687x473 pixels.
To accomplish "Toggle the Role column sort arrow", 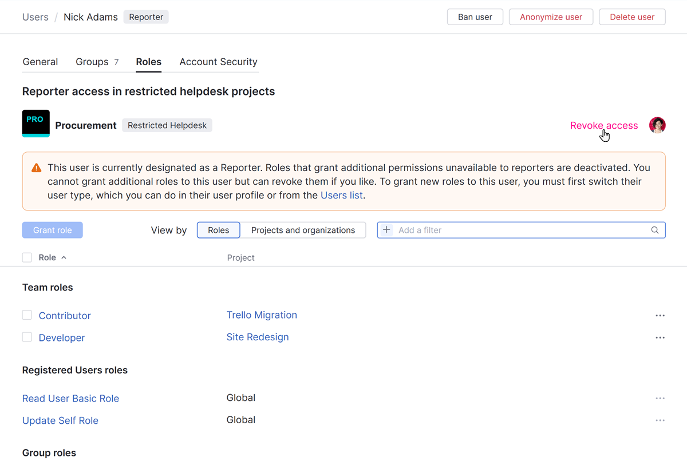I will pos(64,257).
